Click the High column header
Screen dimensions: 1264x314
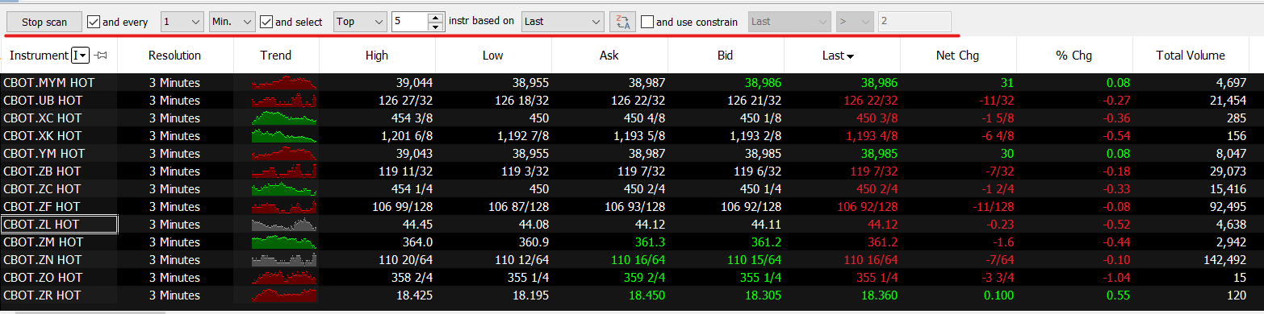(x=377, y=56)
